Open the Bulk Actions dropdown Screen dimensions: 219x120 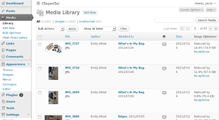50,29
